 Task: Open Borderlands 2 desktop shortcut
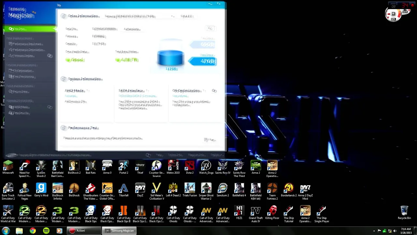[x=289, y=190]
